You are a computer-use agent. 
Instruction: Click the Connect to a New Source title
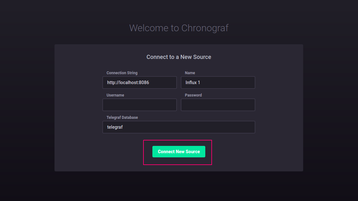point(179,57)
